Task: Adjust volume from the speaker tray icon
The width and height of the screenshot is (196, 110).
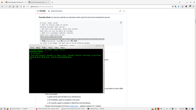Action: point(170,109)
